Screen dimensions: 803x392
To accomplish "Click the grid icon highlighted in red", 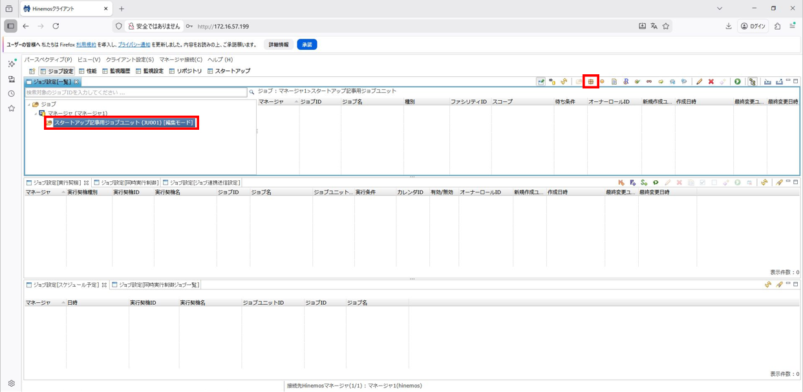I will (x=590, y=82).
